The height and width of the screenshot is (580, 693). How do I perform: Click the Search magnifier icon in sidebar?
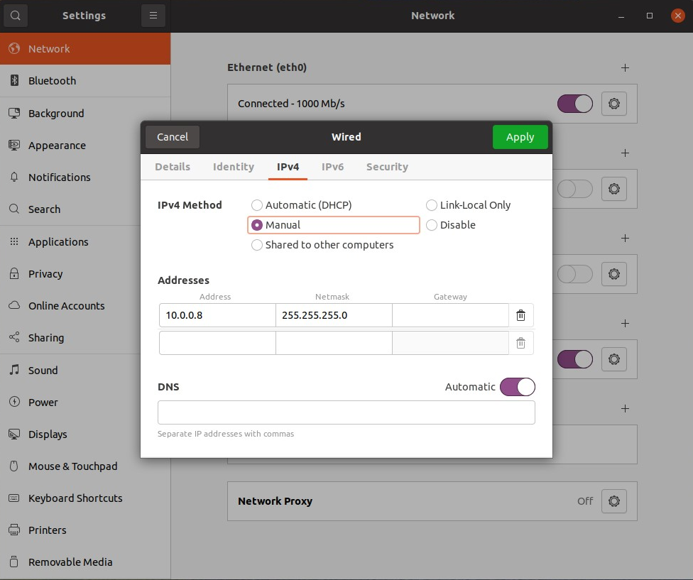coord(14,209)
